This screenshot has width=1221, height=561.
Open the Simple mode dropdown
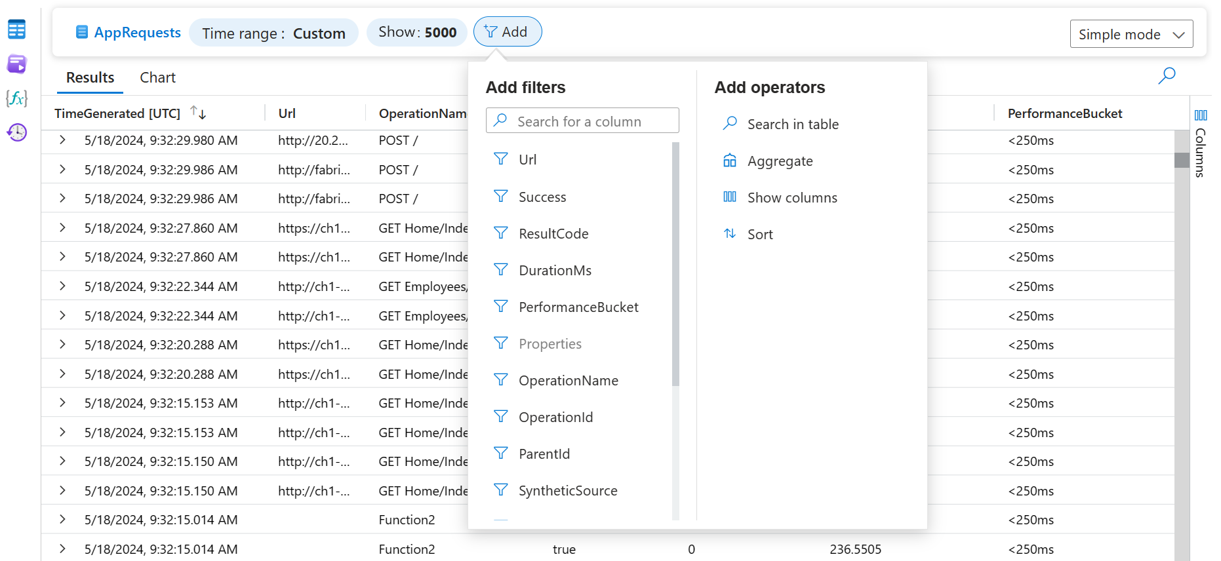(x=1131, y=34)
